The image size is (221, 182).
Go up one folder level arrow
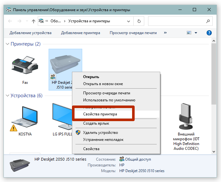point(33,21)
